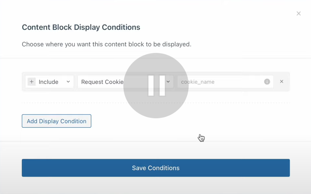Viewport: 311px width, 194px height.
Task: Click the Content Block Display Conditions heading
Action: pyautogui.click(x=81, y=27)
